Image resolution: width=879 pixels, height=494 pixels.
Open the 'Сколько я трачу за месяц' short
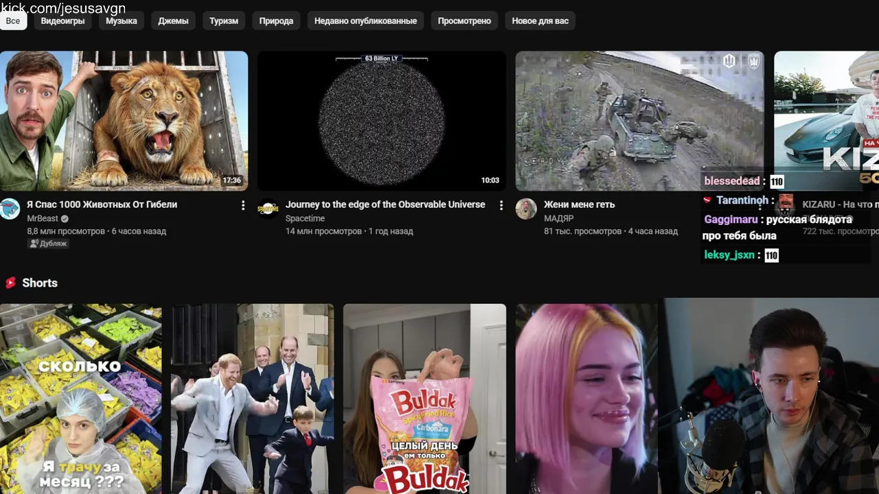click(x=81, y=399)
